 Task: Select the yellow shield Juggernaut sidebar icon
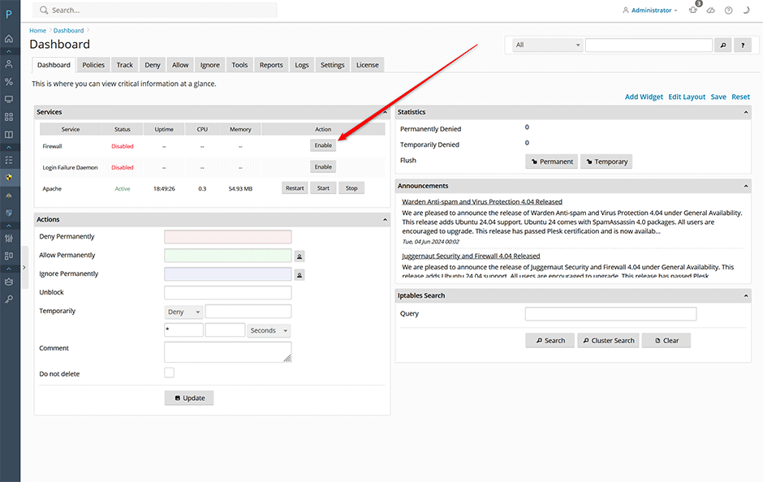tap(9, 178)
